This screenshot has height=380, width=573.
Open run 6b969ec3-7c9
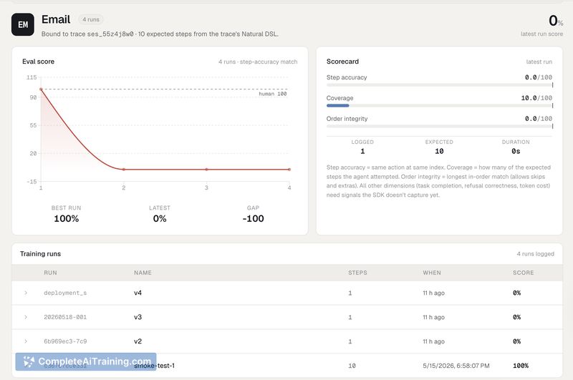click(x=65, y=341)
